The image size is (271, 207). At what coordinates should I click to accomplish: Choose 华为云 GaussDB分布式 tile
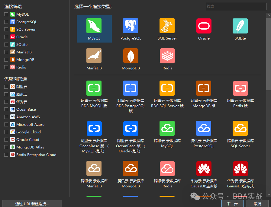pos(240,174)
